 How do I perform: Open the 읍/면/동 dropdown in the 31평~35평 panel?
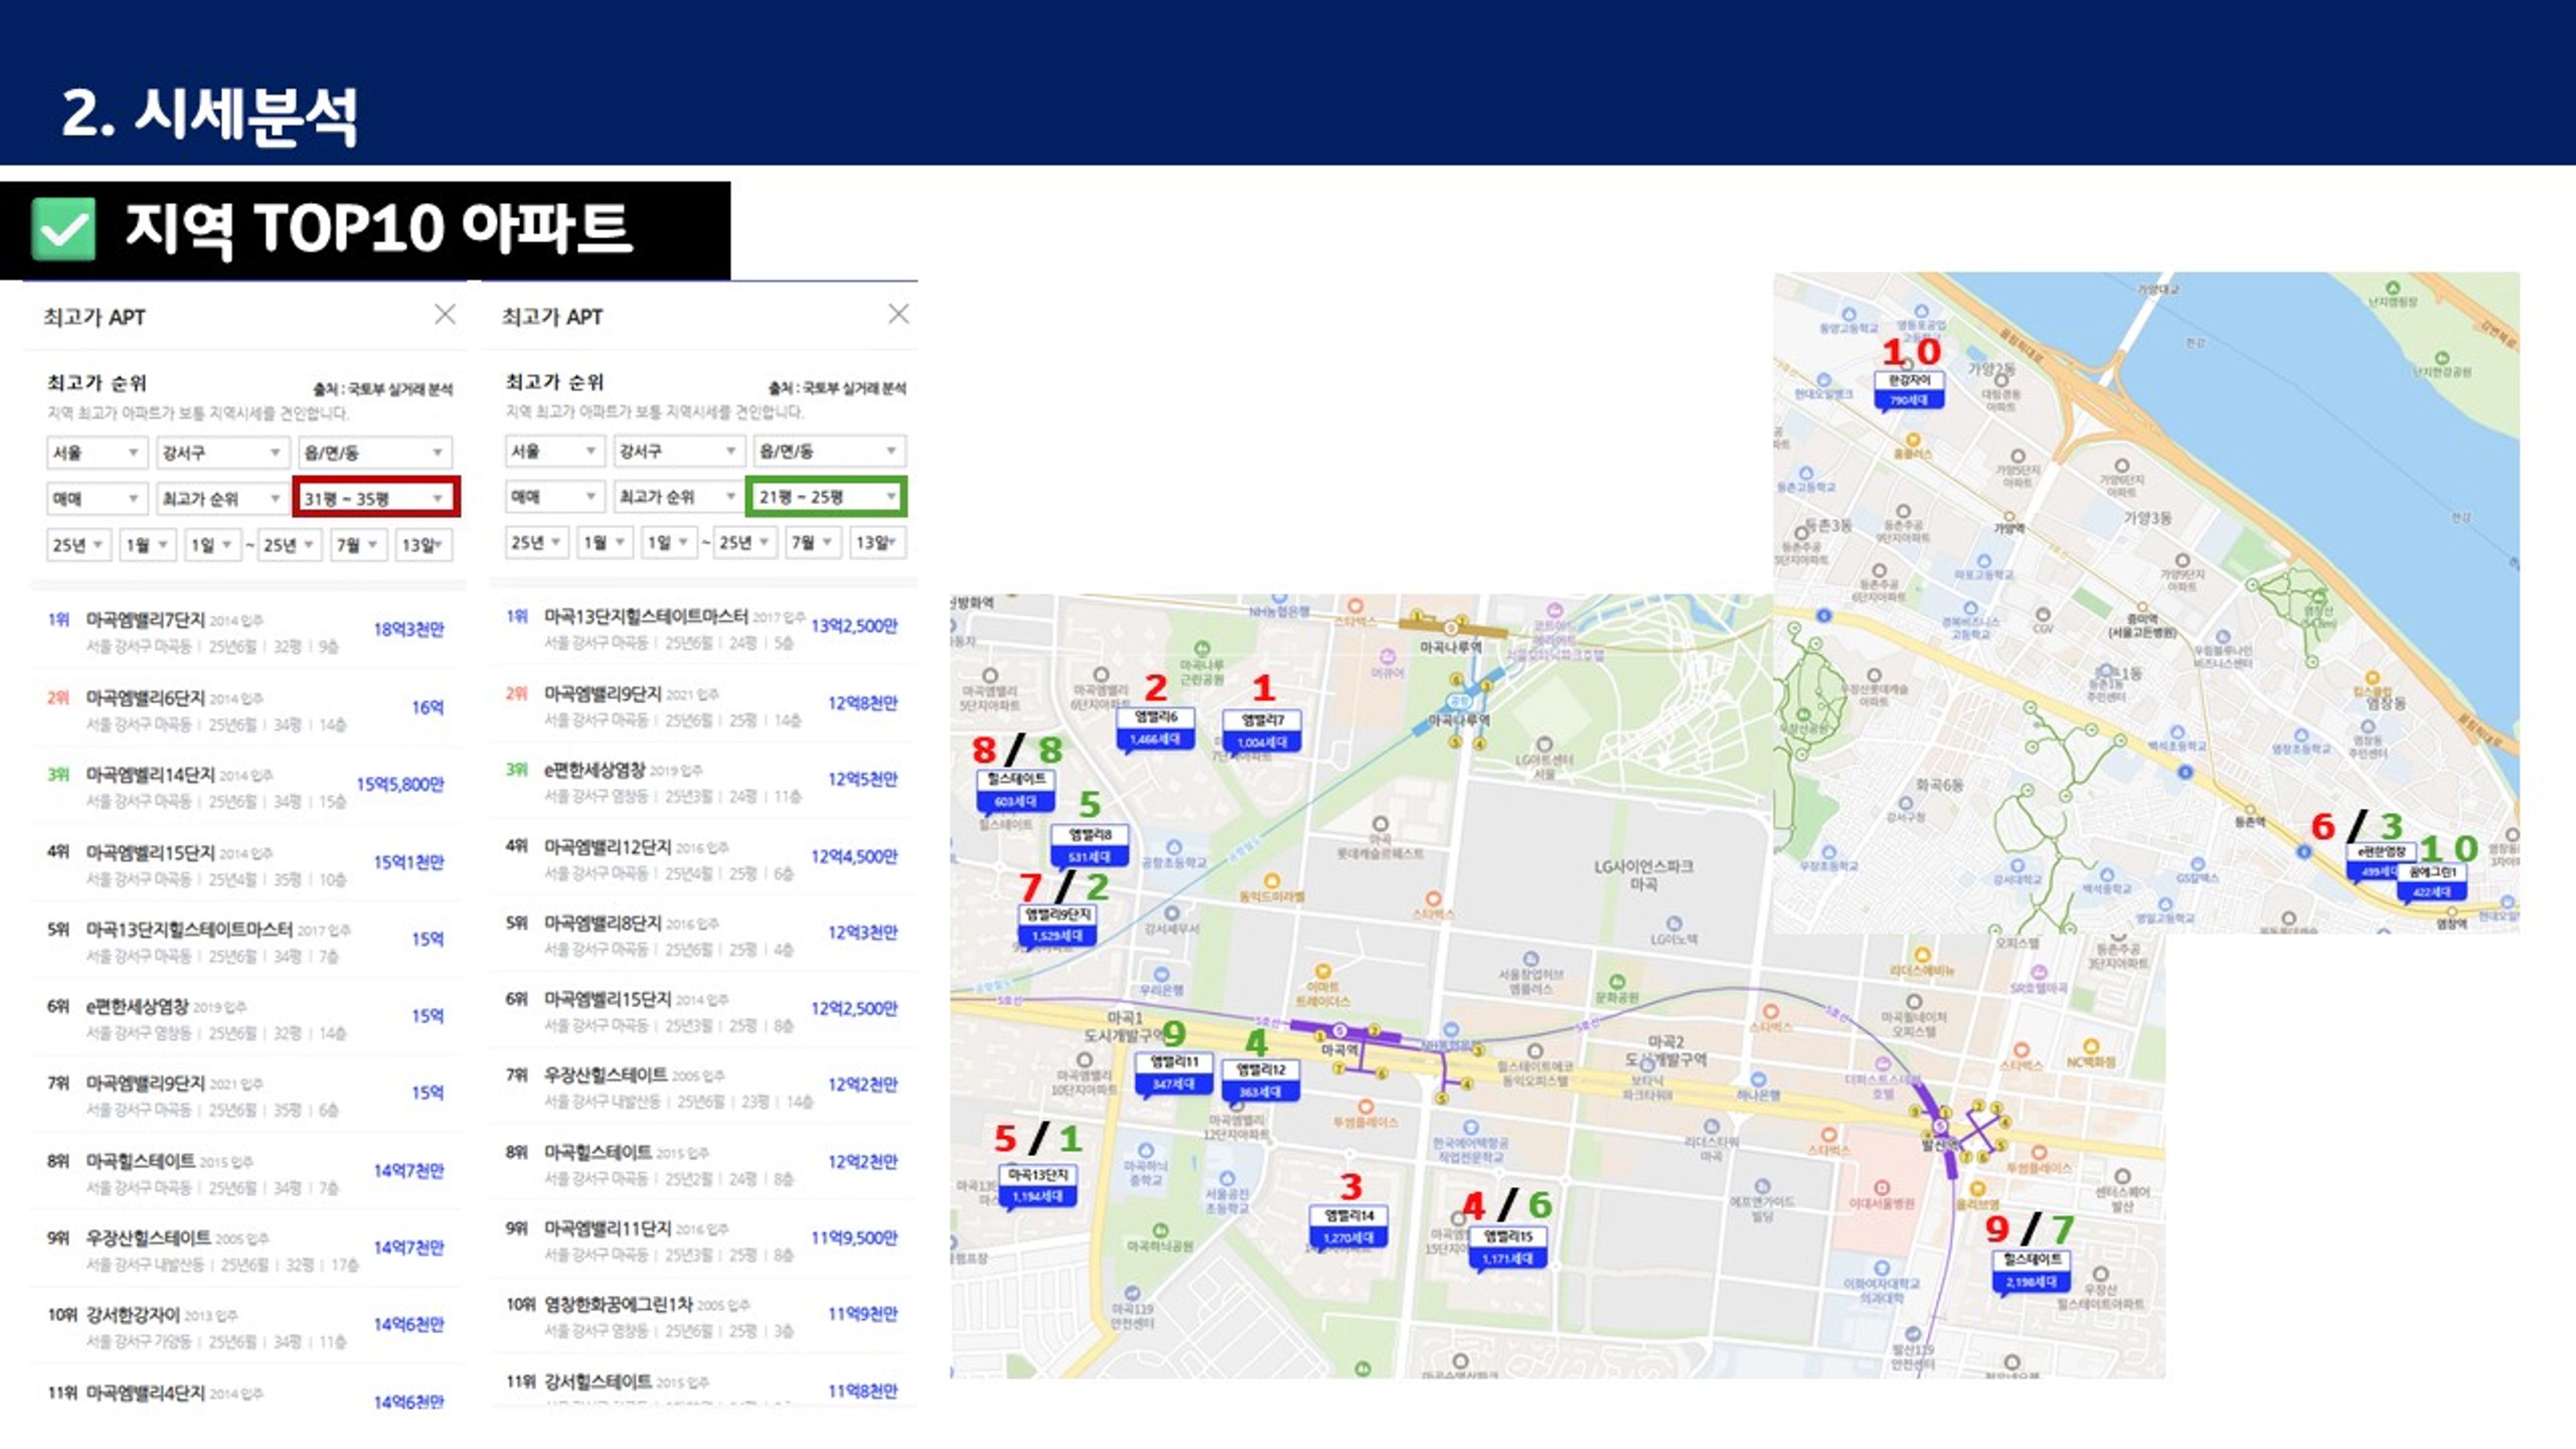(374, 452)
